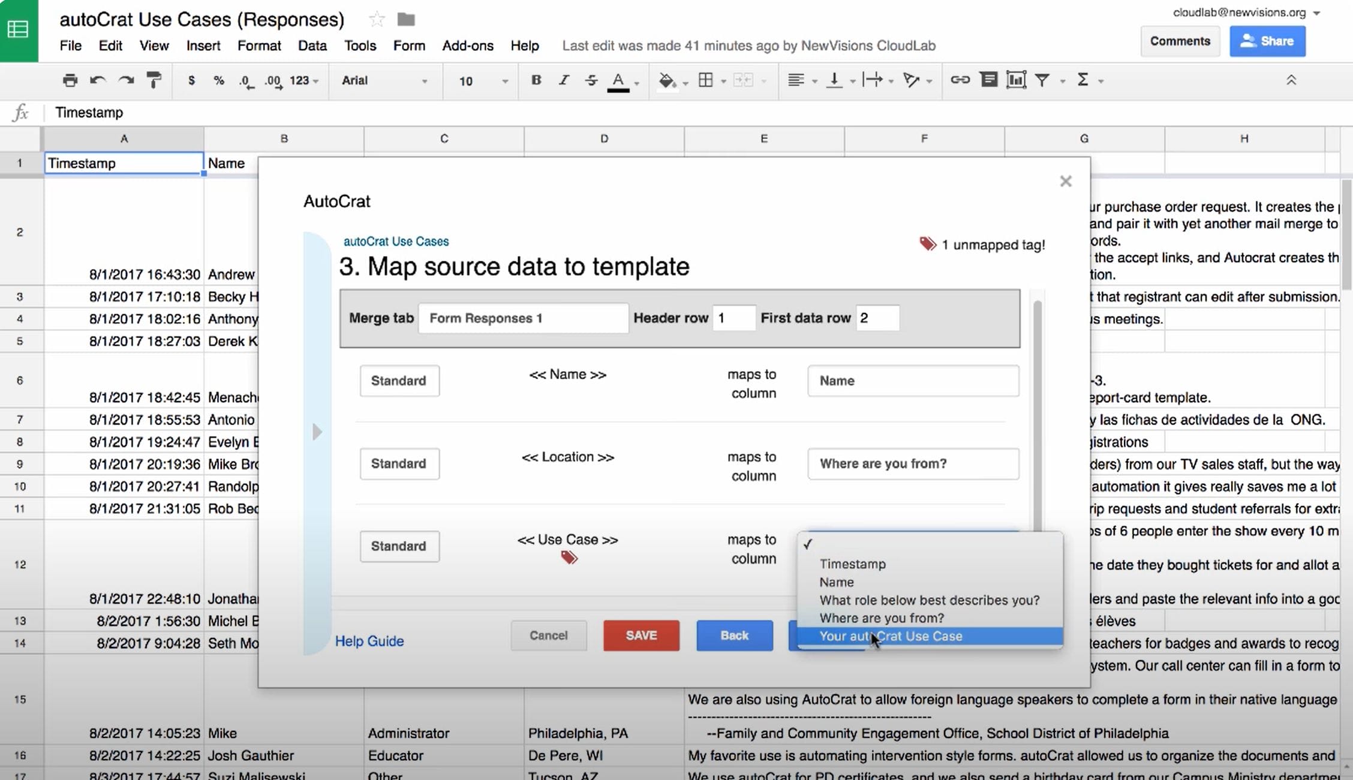
Task: Set First data row to another value
Action: click(878, 318)
